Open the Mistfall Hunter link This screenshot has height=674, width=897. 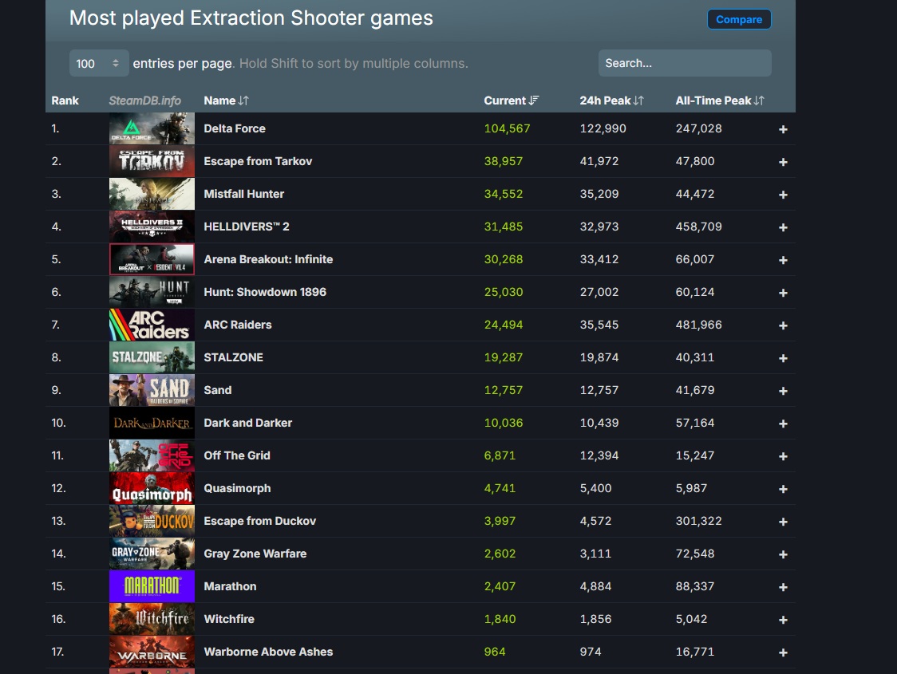point(243,194)
